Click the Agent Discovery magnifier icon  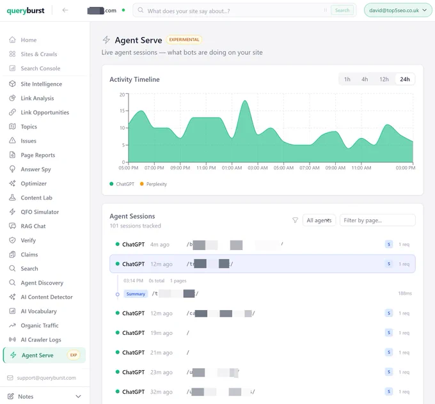12,283
